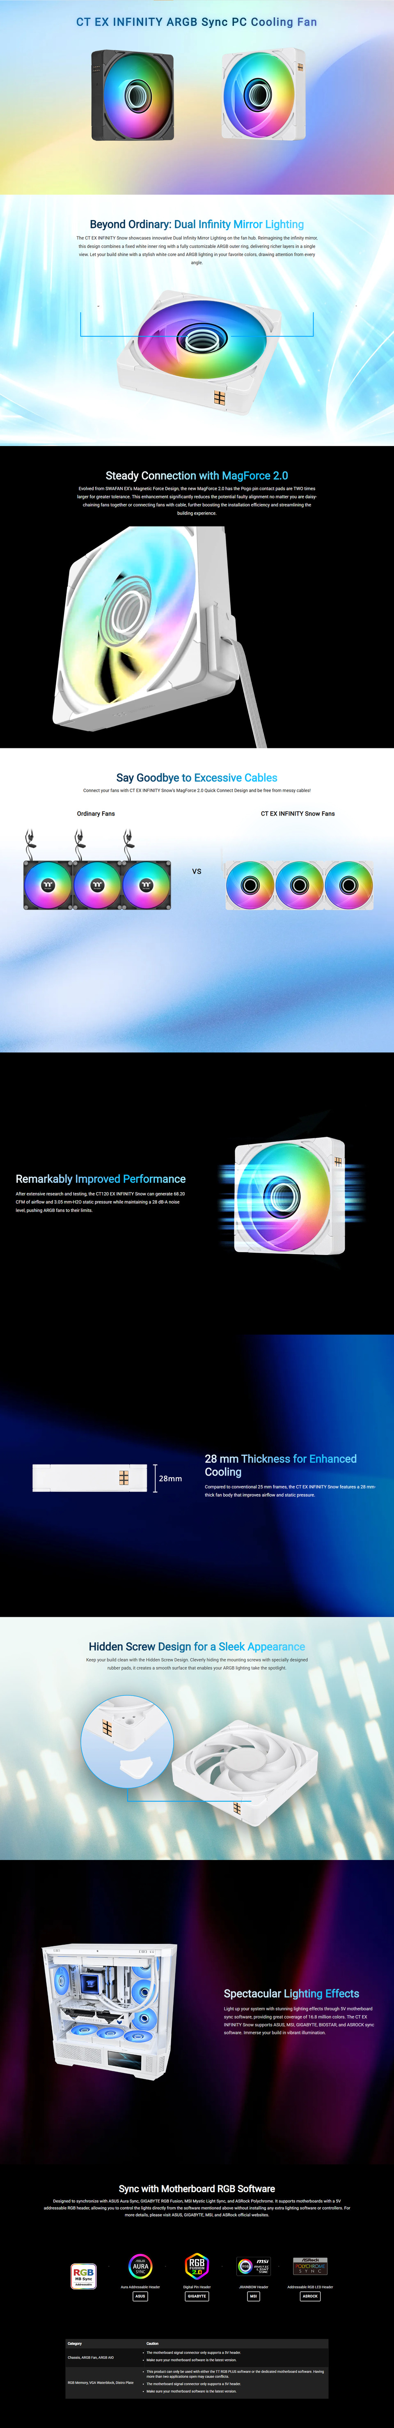Image resolution: width=394 pixels, height=2428 pixels.
Task: Click the heading 'Steady Connection with MagForce 2.0'
Action: (197, 476)
